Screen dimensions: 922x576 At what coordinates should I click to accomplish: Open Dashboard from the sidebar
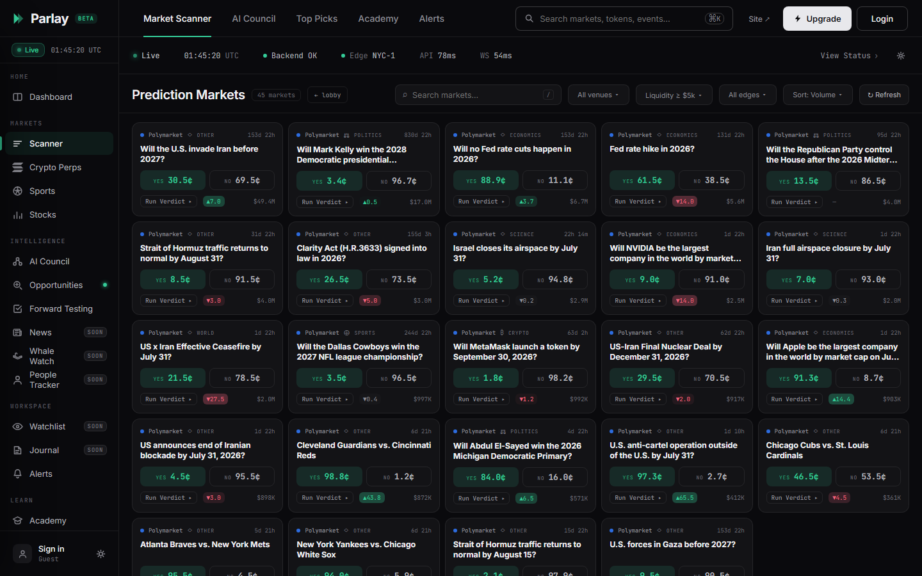click(59, 97)
